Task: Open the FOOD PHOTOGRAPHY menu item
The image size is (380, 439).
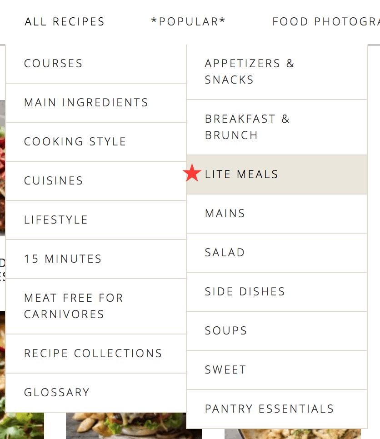Action: [x=326, y=21]
